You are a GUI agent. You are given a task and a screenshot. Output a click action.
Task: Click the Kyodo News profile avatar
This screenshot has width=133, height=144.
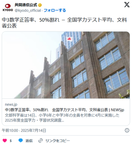point(8,8)
